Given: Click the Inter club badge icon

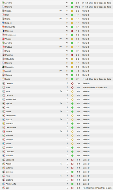Looking at the screenshot, I should 4,88.
